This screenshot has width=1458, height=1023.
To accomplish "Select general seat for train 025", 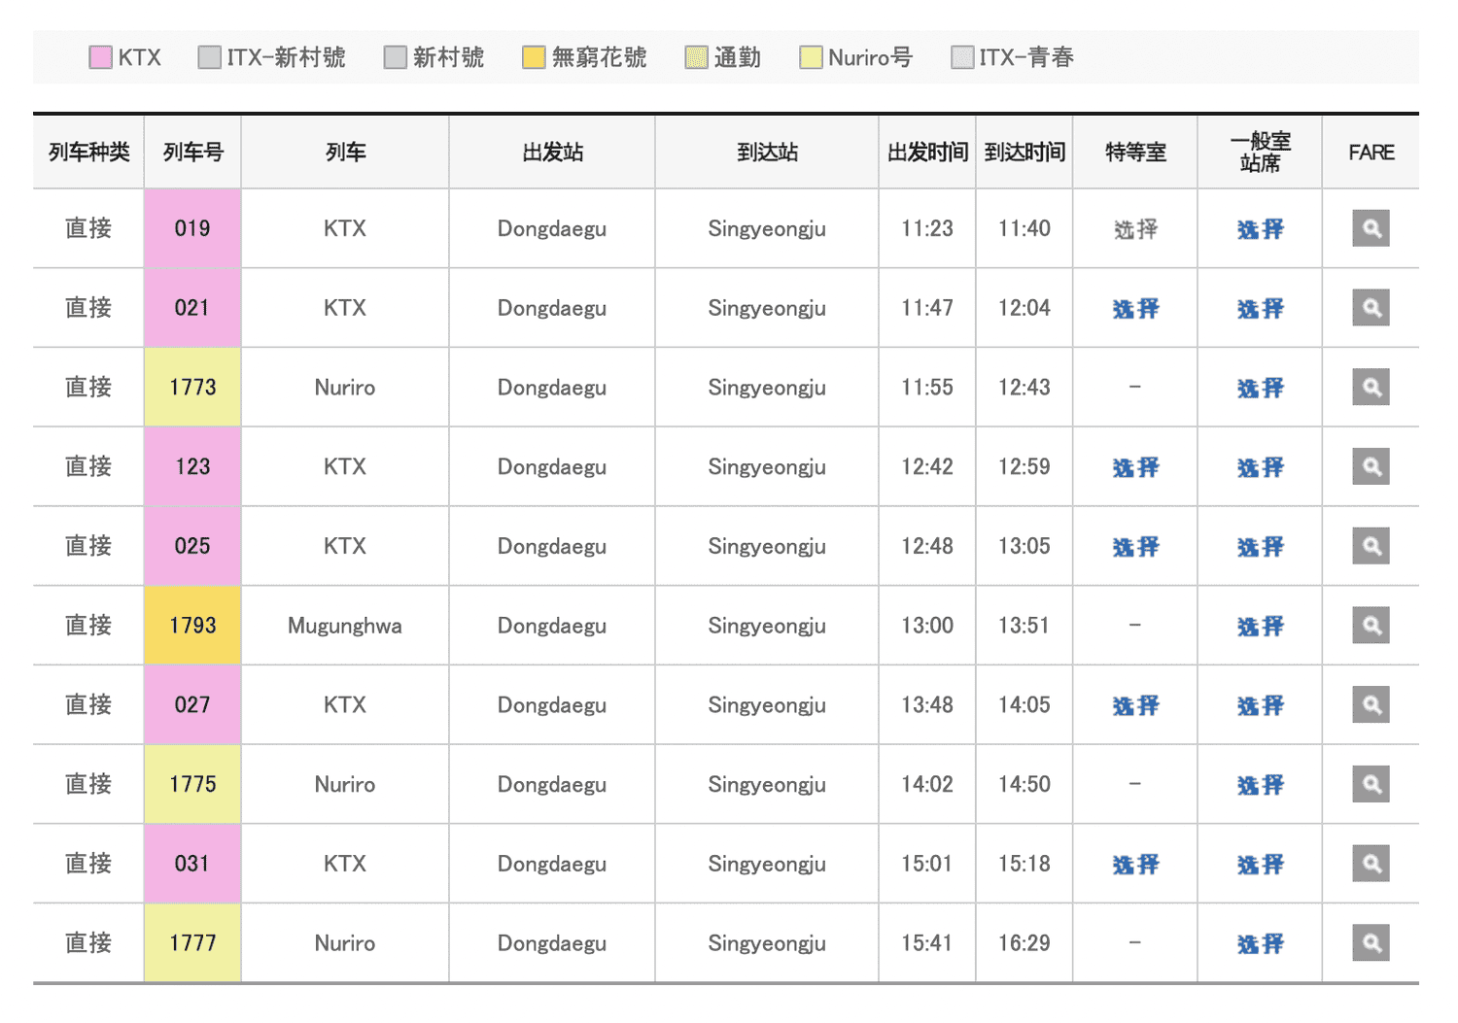I will [1260, 547].
